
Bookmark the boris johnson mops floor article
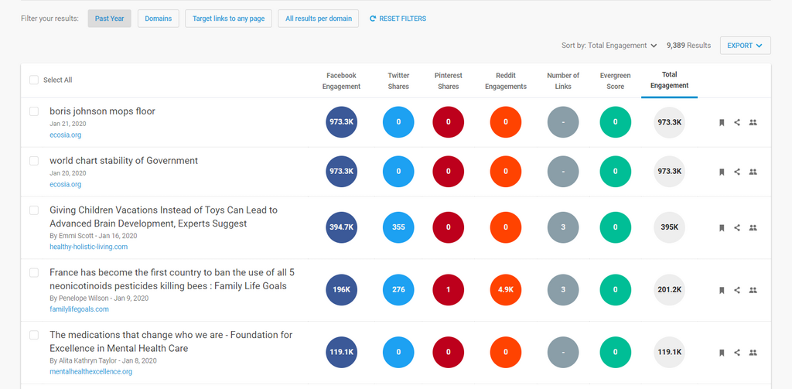tap(721, 122)
